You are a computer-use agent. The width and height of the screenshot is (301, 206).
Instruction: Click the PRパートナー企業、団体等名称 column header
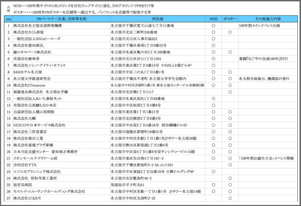click(x=61, y=19)
